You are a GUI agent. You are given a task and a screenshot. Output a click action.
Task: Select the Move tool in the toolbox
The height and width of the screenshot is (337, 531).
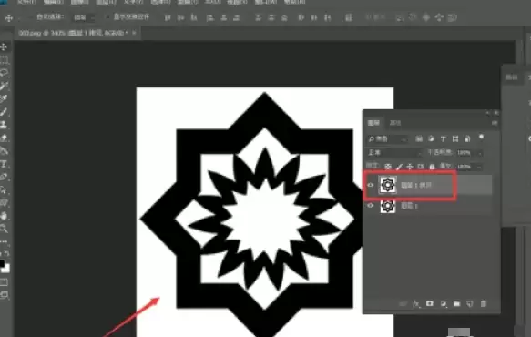pyautogui.click(x=4, y=46)
